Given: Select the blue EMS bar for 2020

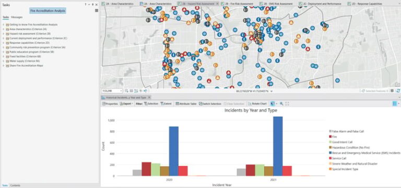Looking at the screenshot, I should (x=174, y=151).
